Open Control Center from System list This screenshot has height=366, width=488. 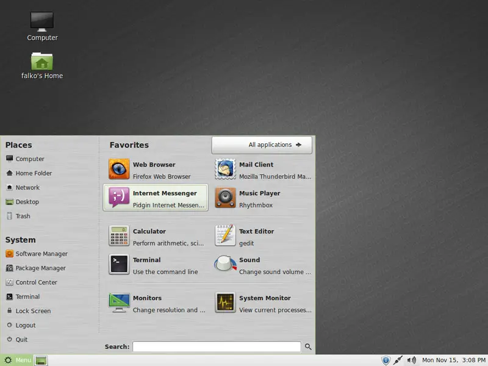[32, 282]
